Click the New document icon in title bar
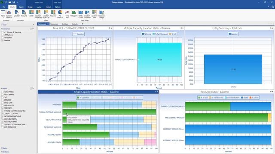275x154 pixels. click(6, 2)
